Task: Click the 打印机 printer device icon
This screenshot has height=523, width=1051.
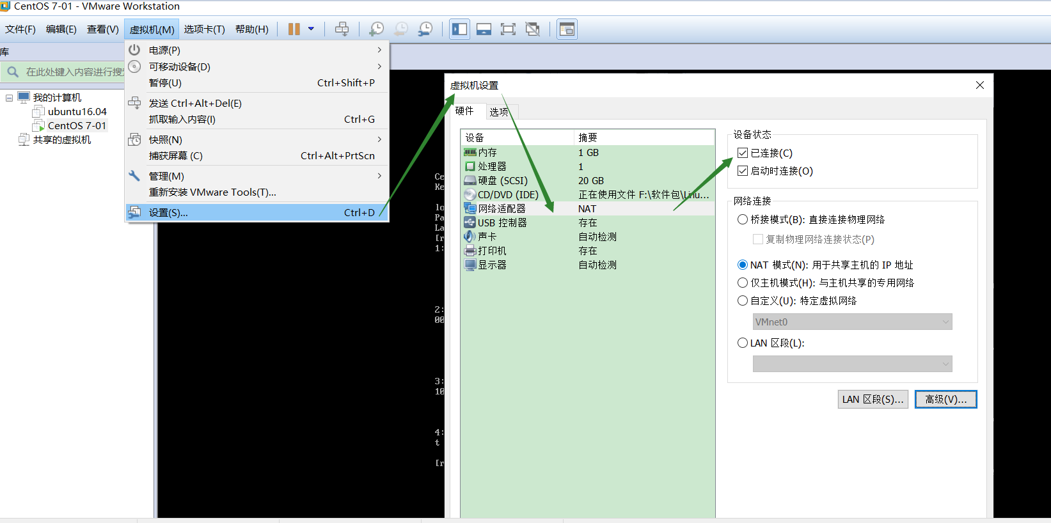Action: [x=470, y=251]
